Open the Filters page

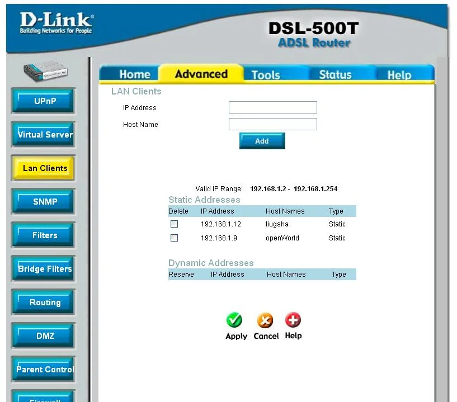(43, 235)
